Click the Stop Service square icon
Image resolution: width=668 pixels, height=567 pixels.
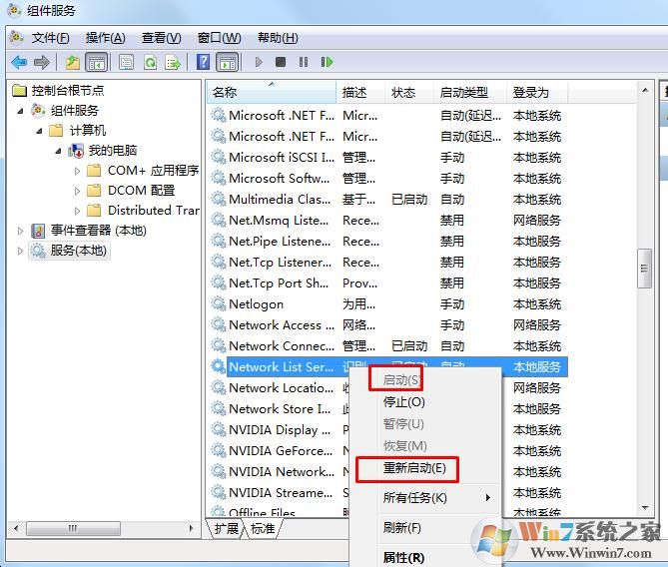point(281,62)
